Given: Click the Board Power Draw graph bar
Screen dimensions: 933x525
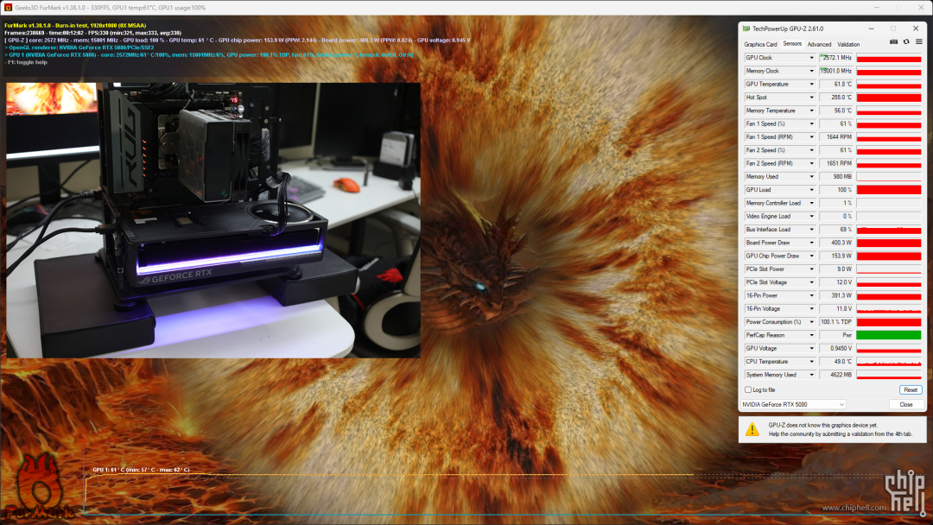Looking at the screenshot, I should [889, 243].
